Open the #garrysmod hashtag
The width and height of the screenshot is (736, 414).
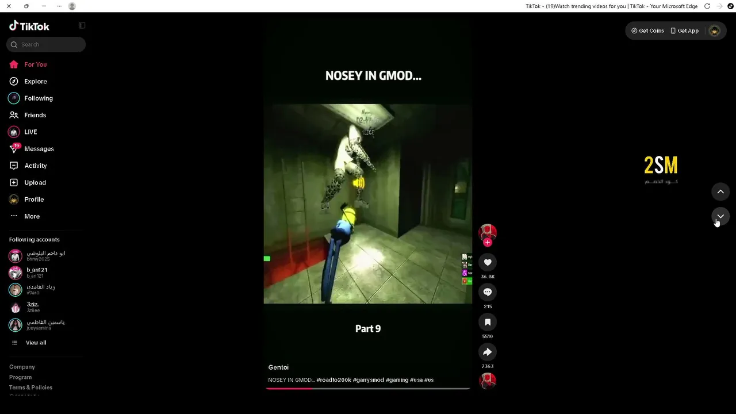[369, 380]
